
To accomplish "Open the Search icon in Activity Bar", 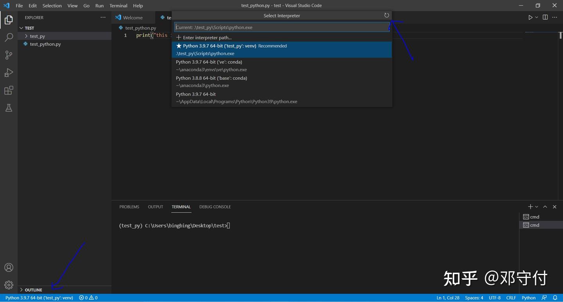I will pyautogui.click(x=9, y=37).
